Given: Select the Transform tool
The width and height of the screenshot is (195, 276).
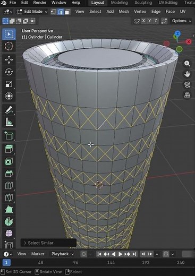Looking at the screenshot, I should click(x=9, y=96).
